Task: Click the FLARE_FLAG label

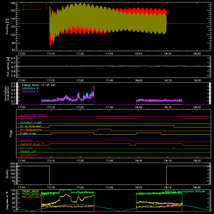Action: (28, 133)
